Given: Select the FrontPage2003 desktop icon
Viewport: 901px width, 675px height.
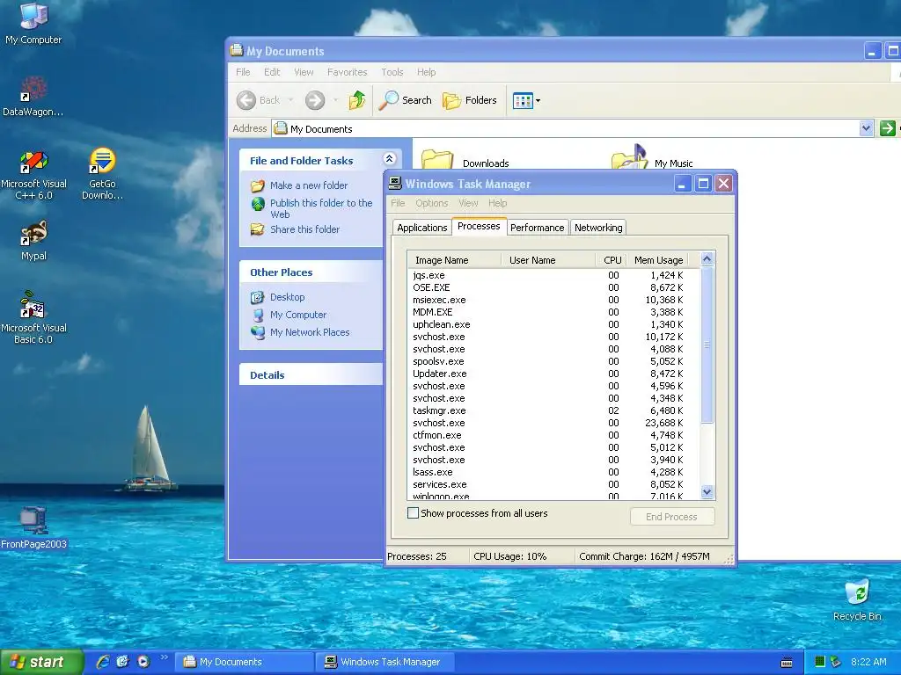Looking at the screenshot, I should (33, 528).
